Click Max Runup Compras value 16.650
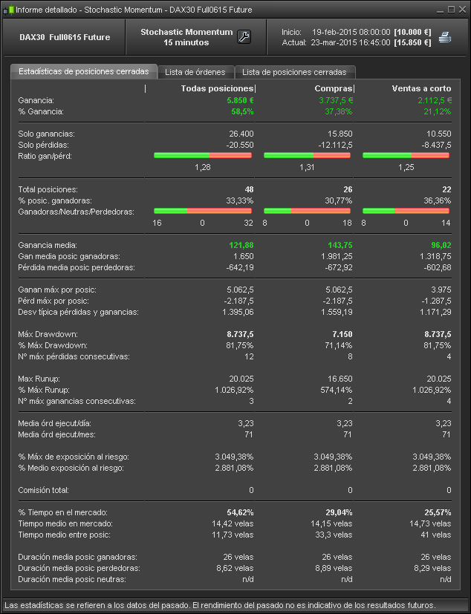This screenshot has width=471, height=614. pos(340,379)
